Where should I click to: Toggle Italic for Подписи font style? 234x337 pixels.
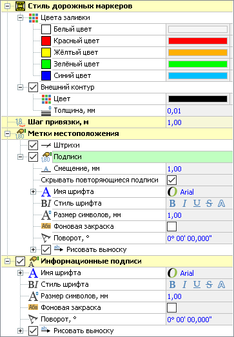point(184,204)
